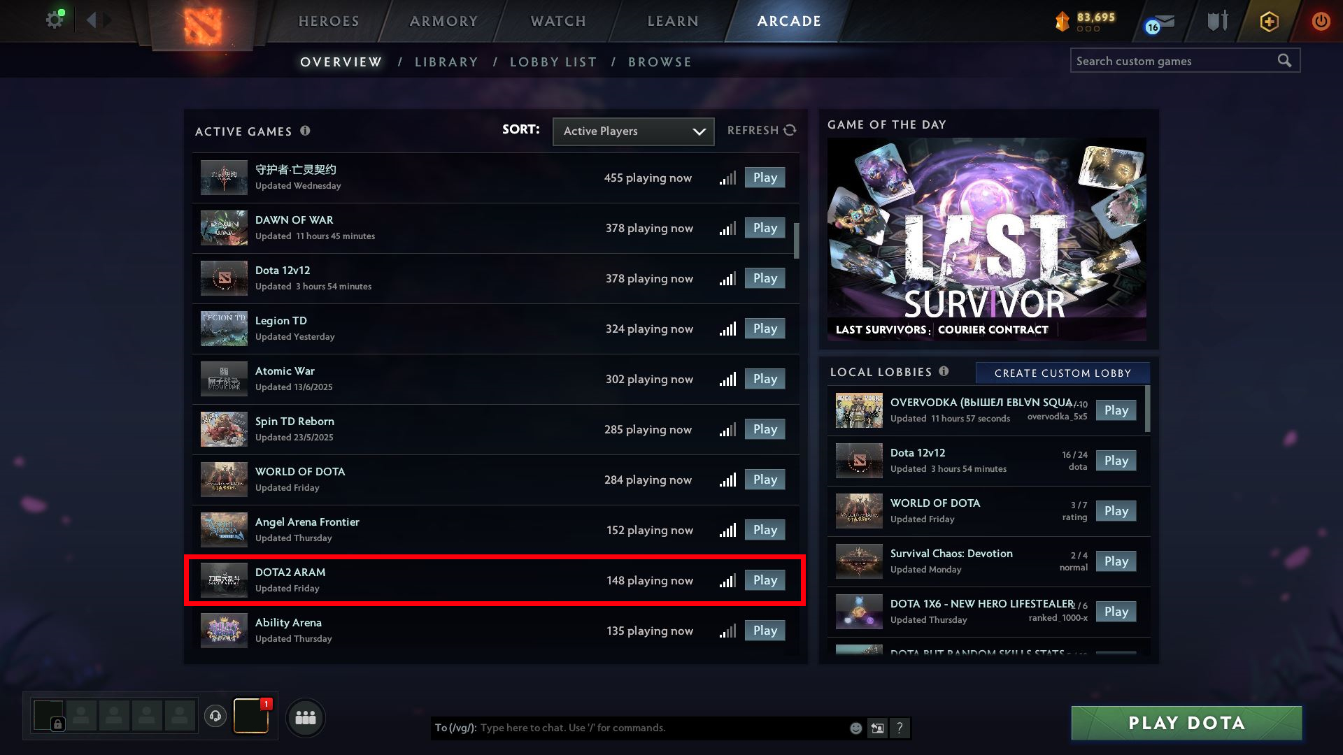Toggle the voice headset icon
The width and height of the screenshot is (1343, 755).
click(x=215, y=716)
